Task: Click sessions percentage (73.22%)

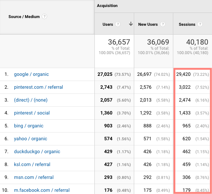Action: pos(201,74)
